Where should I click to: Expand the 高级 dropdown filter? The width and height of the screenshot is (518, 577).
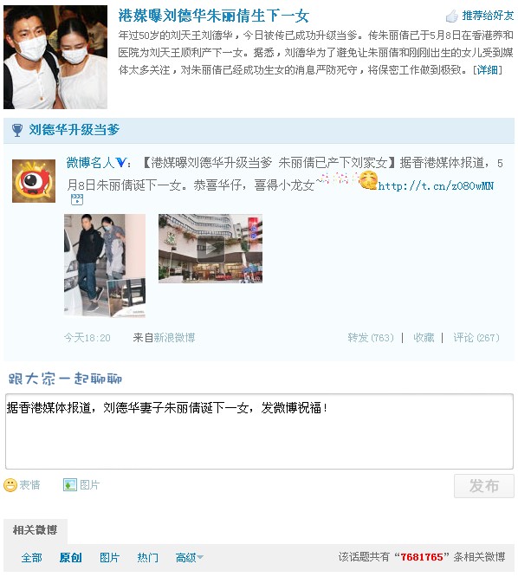189,557
